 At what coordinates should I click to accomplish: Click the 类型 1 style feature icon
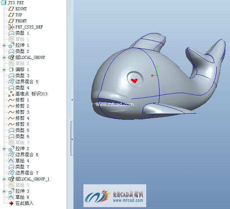click(11, 33)
